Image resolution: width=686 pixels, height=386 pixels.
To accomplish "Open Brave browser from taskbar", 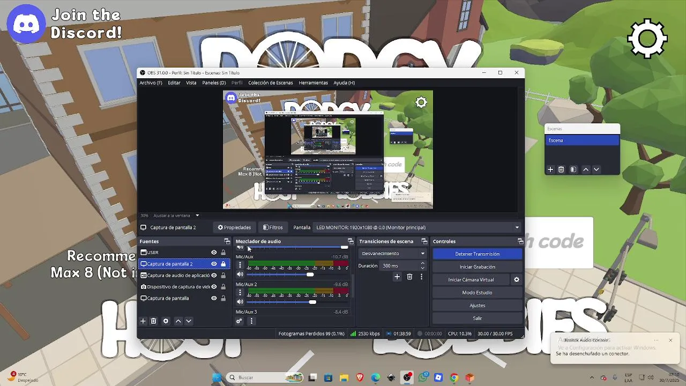I will (x=360, y=377).
